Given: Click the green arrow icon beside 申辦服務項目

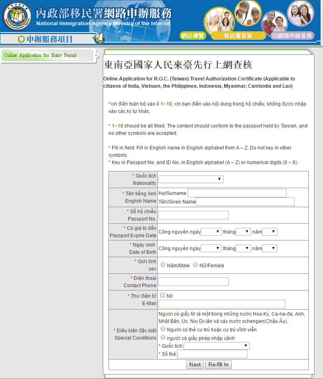Looking at the screenshot, I should point(21,39).
